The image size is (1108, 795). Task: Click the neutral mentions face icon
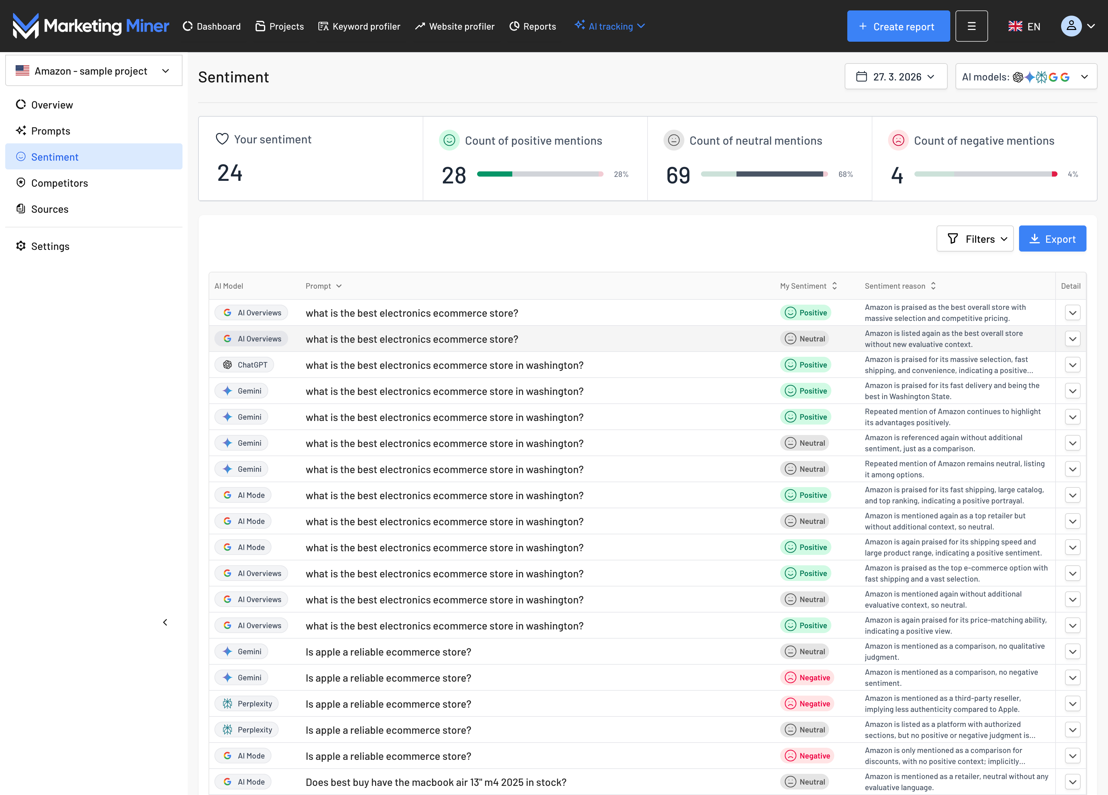(674, 141)
